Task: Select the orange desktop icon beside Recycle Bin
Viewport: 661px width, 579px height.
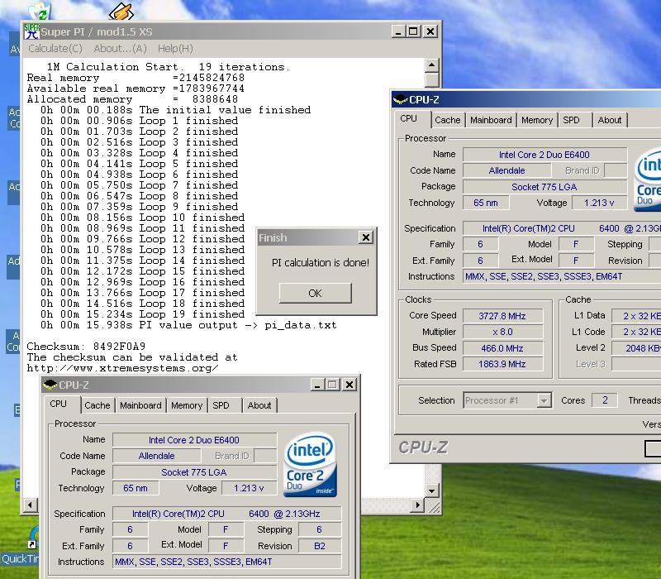Action: (121, 12)
